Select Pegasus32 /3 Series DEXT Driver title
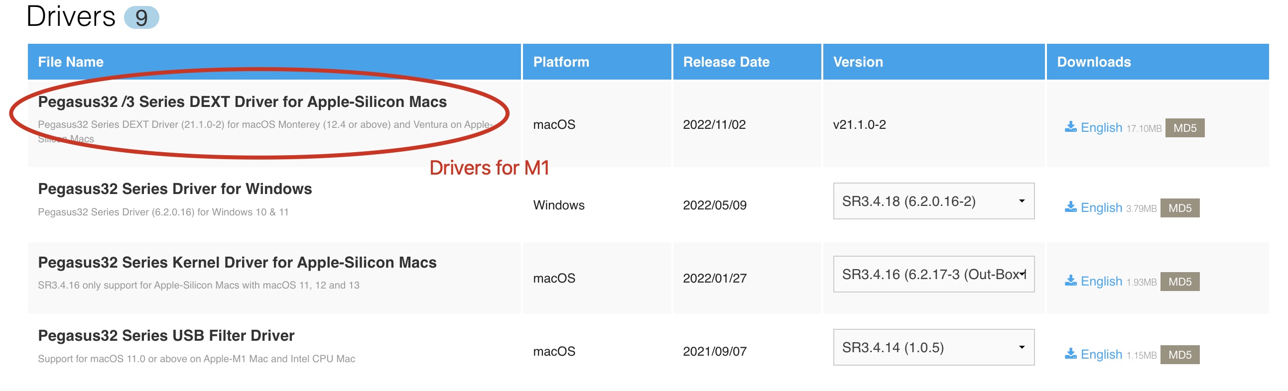Screen dimensions: 1288x391 242,102
